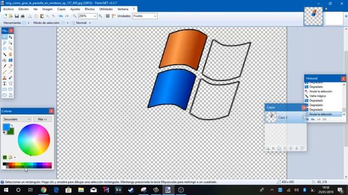The height and width of the screenshot is (195, 348).
Task: Click the Open file toolbar icon
Action: (10, 16)
